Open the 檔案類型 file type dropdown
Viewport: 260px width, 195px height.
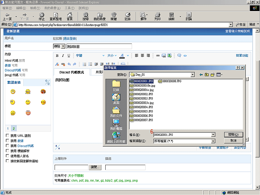[213, 141]
